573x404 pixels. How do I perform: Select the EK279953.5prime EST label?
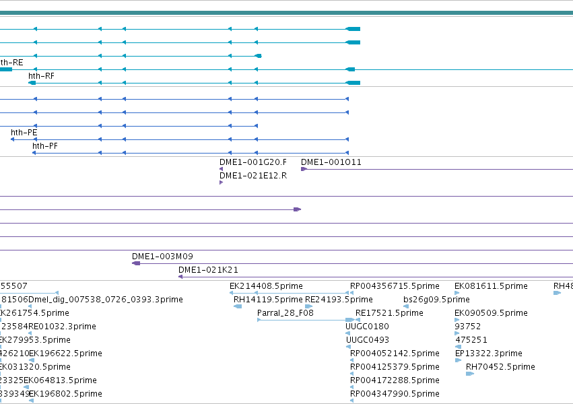pyautogui.click(x=35, y=340)
